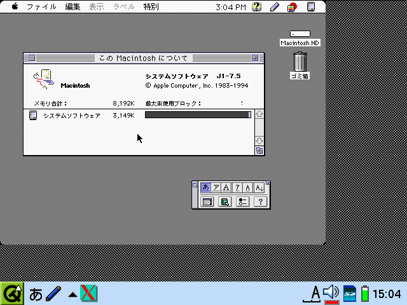Open the Balloon Help question-mark menu
407x305 pixels.
[x=256, y=7]
